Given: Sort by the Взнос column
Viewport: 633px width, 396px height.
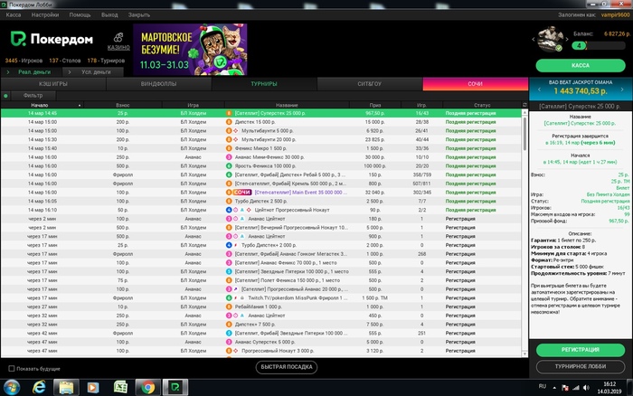Looking at the screenshot, I should (123, 105).
